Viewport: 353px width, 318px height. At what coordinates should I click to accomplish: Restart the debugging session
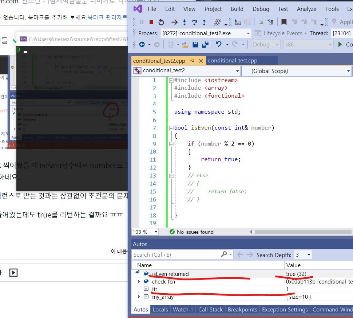coord(161,22)
